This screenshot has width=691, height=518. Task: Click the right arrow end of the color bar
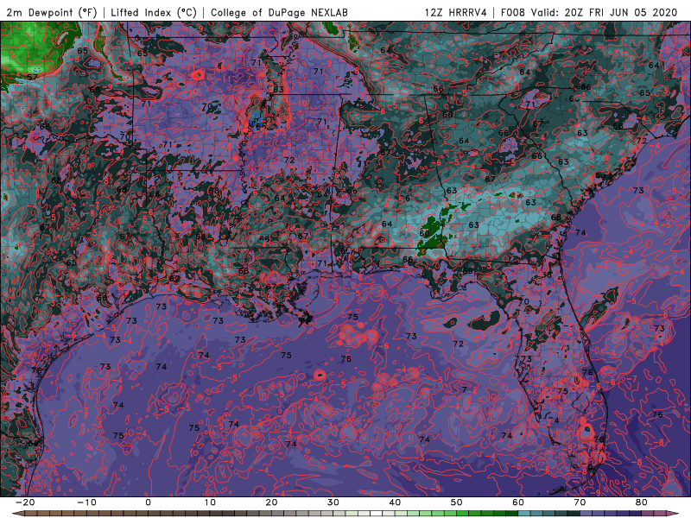coord(674,514)
